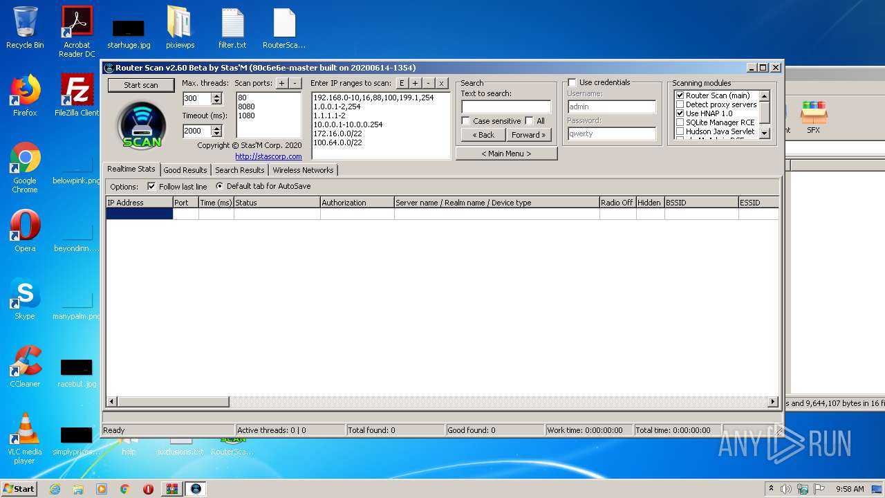Switch to Good Results tab
The height and width of the screenshot is (498, 885).
coord(185,170)
